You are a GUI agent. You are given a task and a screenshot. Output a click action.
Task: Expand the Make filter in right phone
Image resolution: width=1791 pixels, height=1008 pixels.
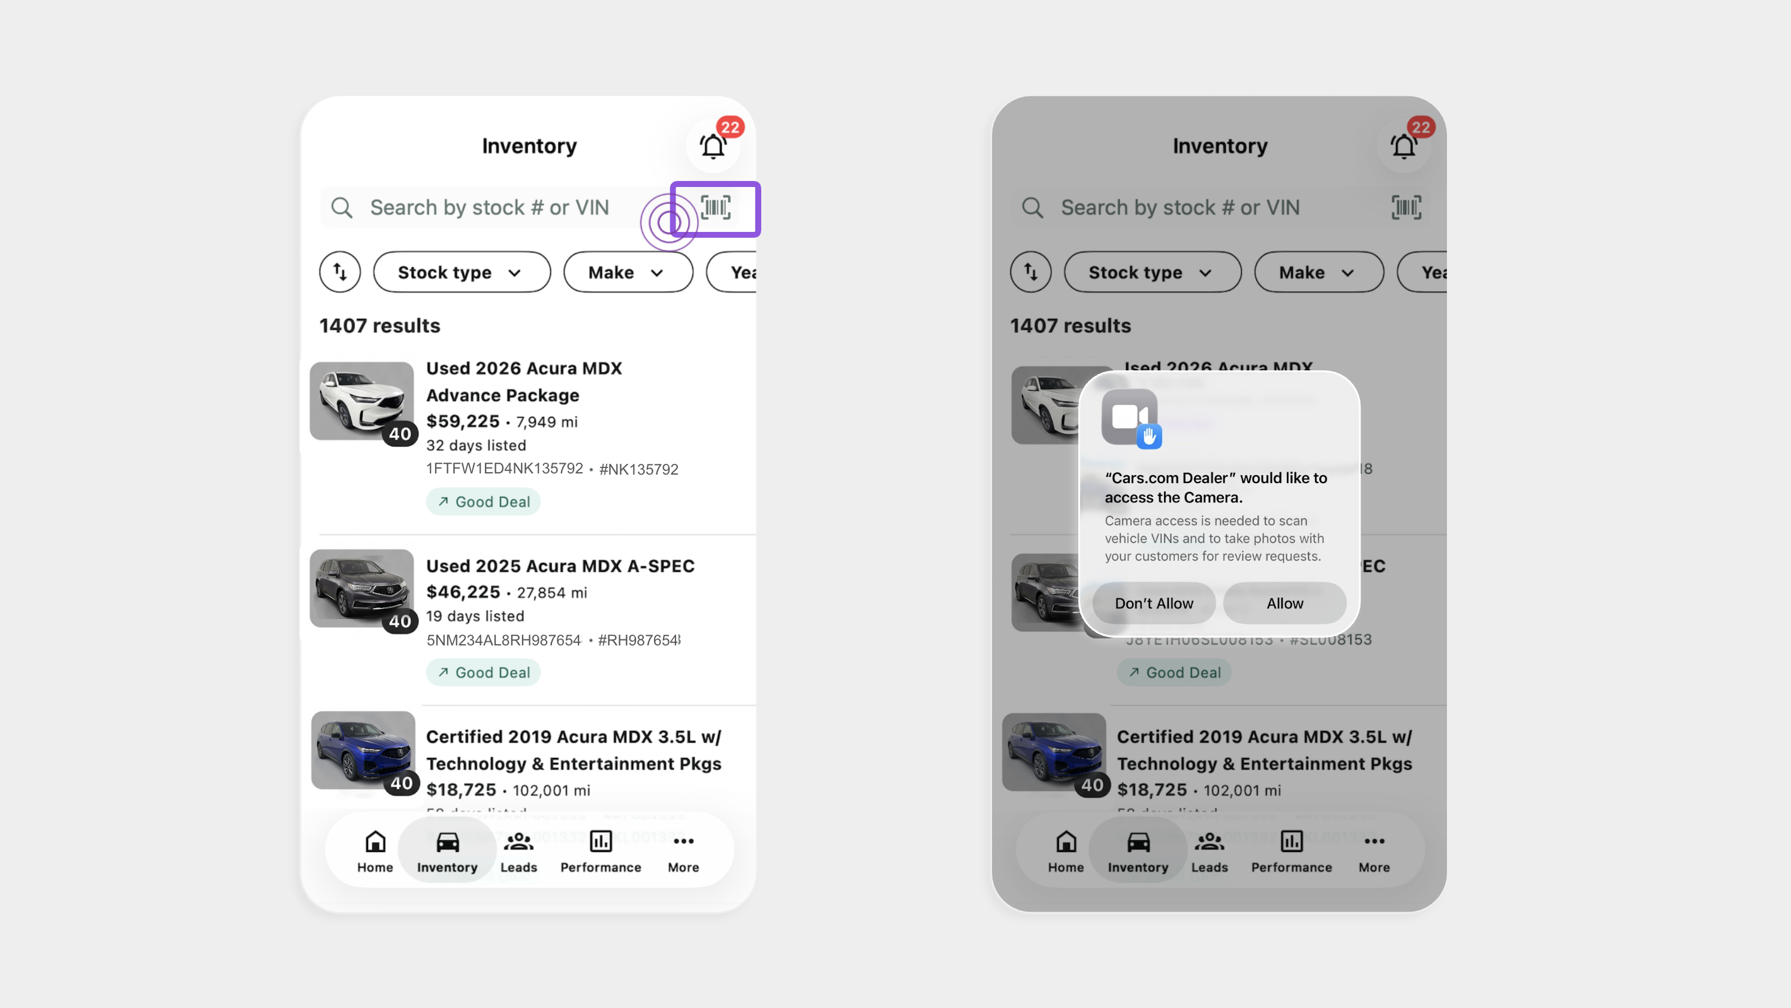(x=1319, y=272)
